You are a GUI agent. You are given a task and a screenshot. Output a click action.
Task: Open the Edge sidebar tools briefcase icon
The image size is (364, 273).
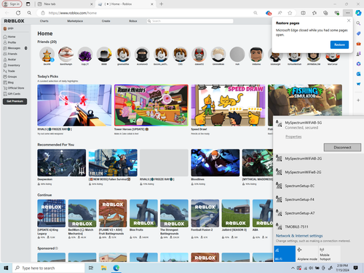click(x=358, y=44)
